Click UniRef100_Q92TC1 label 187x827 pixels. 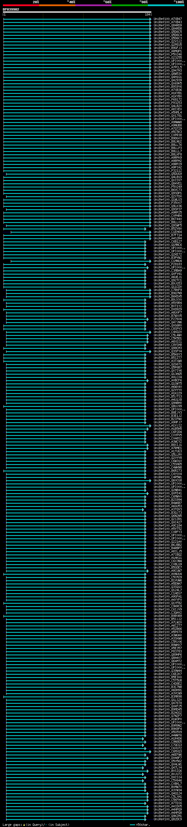tap(167, 280)
